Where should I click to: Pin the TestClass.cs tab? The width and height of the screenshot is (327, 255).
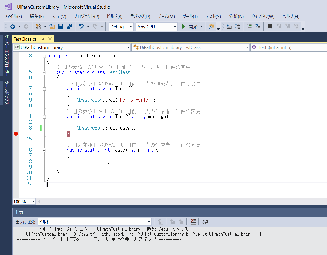[x=42, y=39]
